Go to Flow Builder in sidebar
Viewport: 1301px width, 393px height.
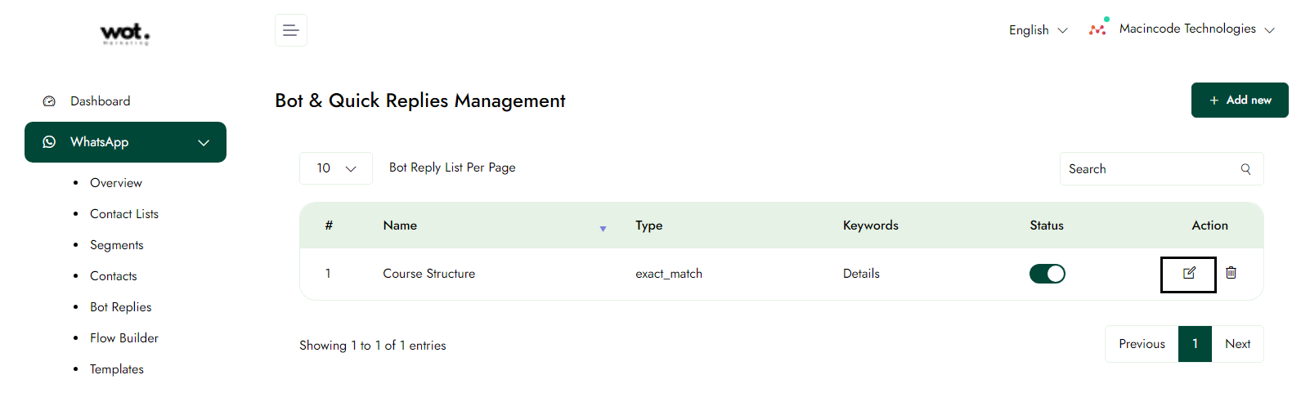tap(123, 338)
